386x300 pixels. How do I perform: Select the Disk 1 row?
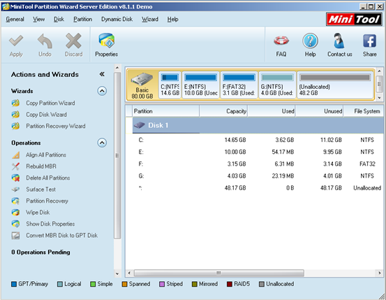[x=258, y=125]
